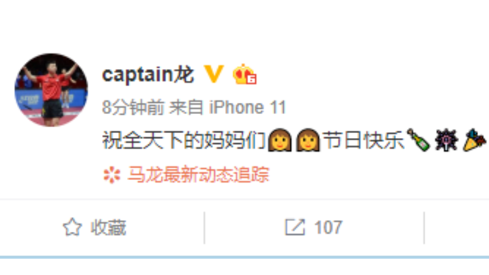
Task: Click the second woman face emoji
Action: point(308,140)
